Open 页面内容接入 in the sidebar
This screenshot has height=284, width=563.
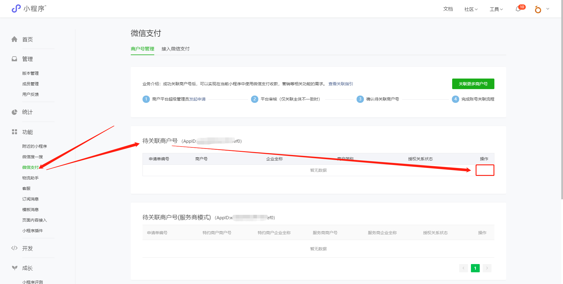click(x=35, y=220)
